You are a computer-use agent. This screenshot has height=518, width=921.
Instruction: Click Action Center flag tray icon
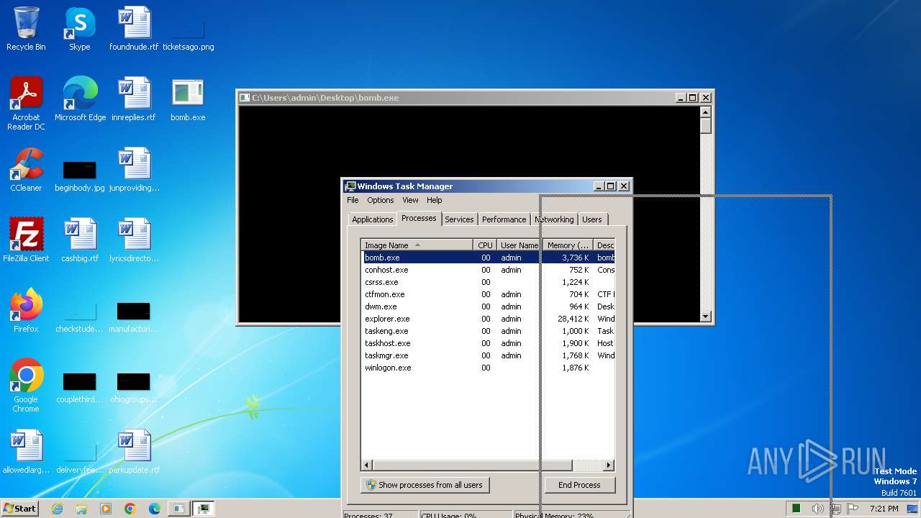(x=853, y=509)
